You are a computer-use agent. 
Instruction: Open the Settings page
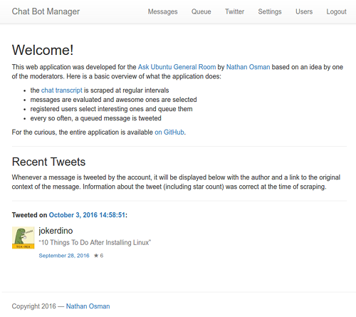270,11
